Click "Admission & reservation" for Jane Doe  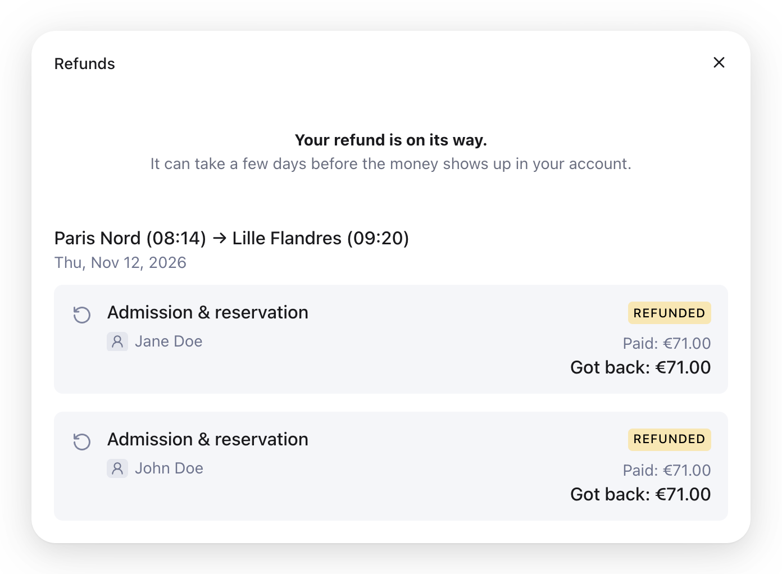click(208, 312)
